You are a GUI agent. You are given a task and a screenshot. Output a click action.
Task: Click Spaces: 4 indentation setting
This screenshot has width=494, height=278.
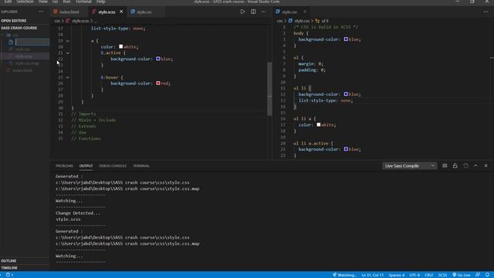click(396, 275)
